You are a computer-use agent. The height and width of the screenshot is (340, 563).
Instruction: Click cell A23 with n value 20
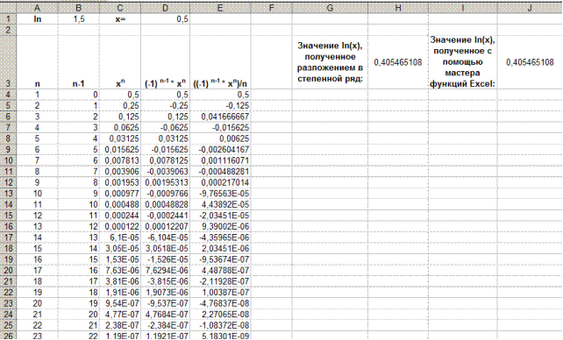(x=37, y=303)
